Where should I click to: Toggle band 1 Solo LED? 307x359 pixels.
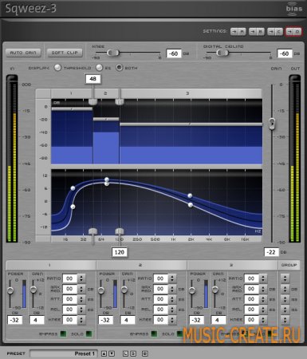tap(89, 333)
